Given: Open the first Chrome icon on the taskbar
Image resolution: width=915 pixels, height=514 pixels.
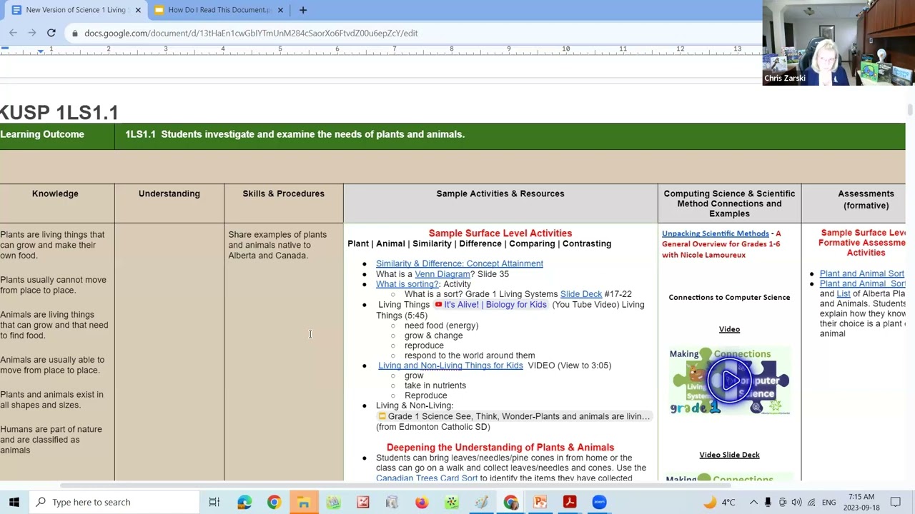Looking at the screenshot, I should point(274,502).
